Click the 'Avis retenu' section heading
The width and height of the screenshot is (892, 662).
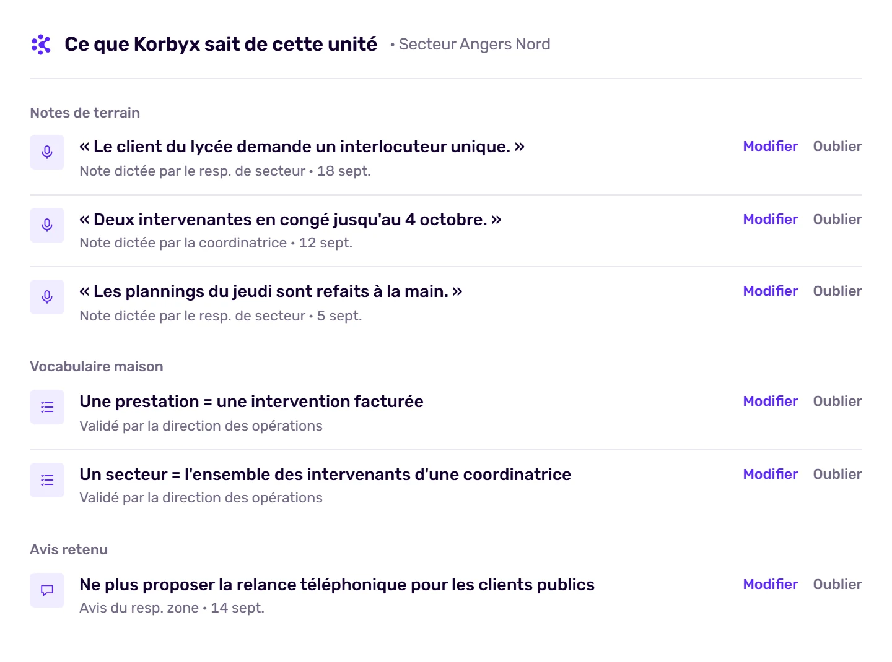click(69, 550)
